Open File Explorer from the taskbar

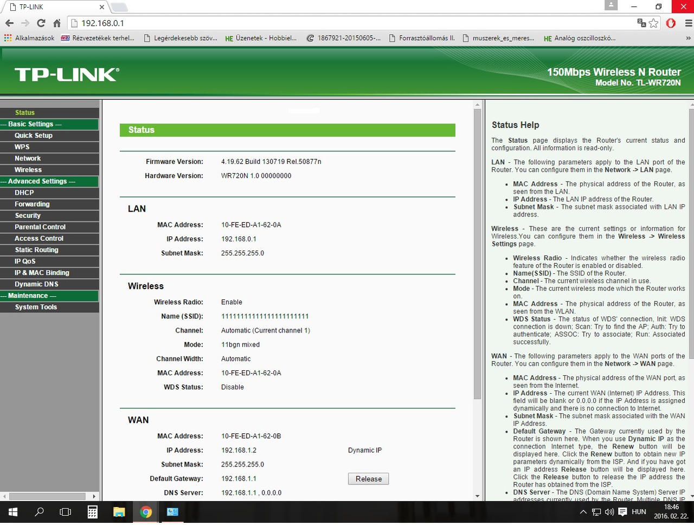pyautogui.click(x=119, y=511)
